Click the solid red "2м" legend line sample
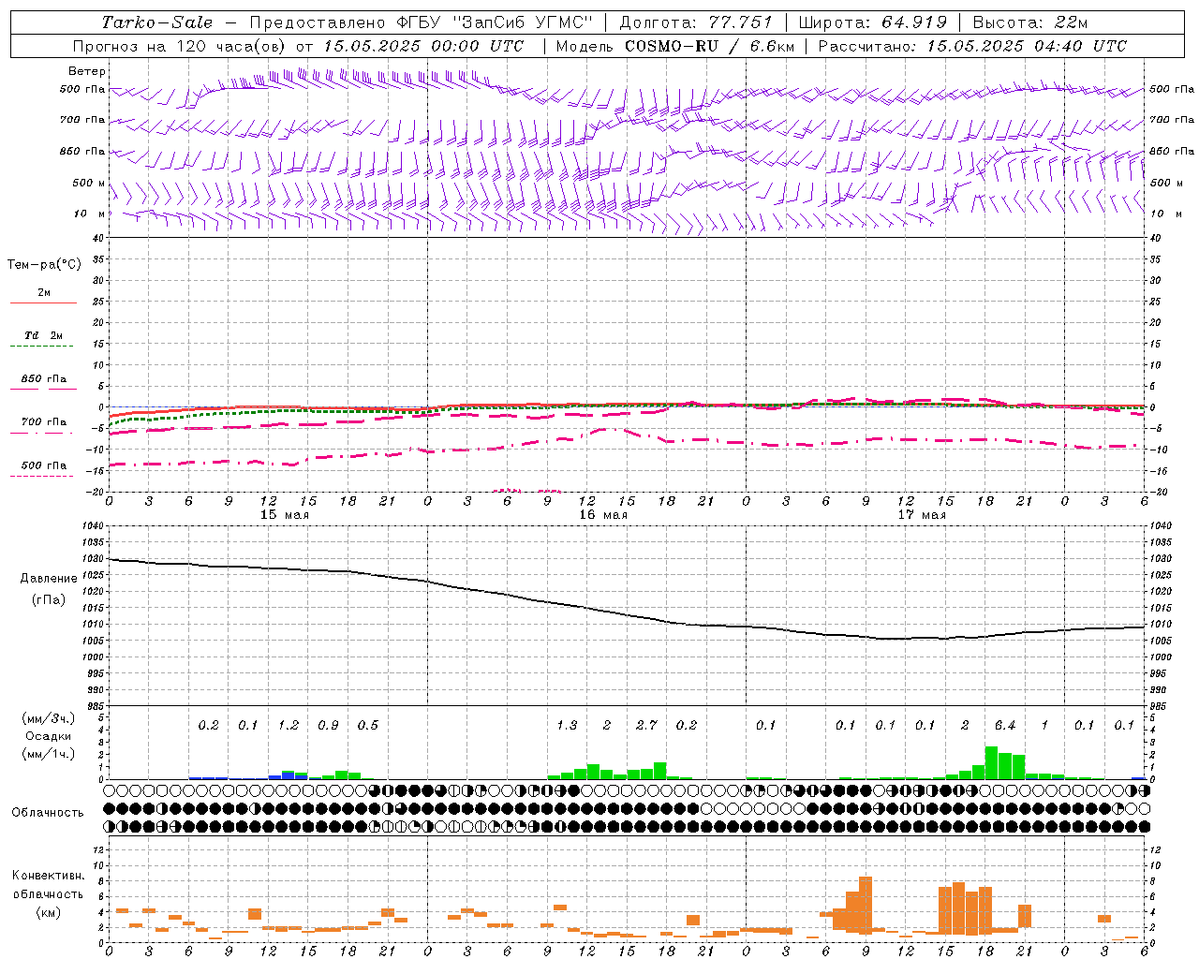Image resolution: width=1199 pixels, height=959 pixels. click(43, 303)
